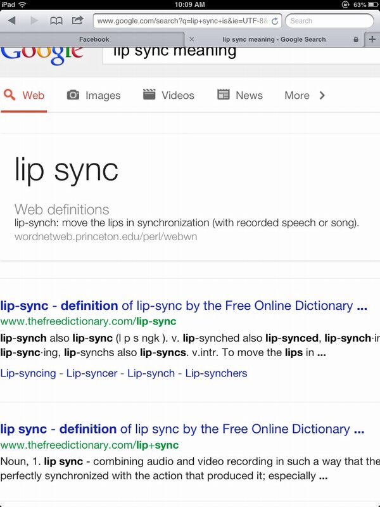Image resolution: width=380 pixels, height=507 pixels.
Task: Close the lip sync meaning tab
Action: (x=192, y=39)
